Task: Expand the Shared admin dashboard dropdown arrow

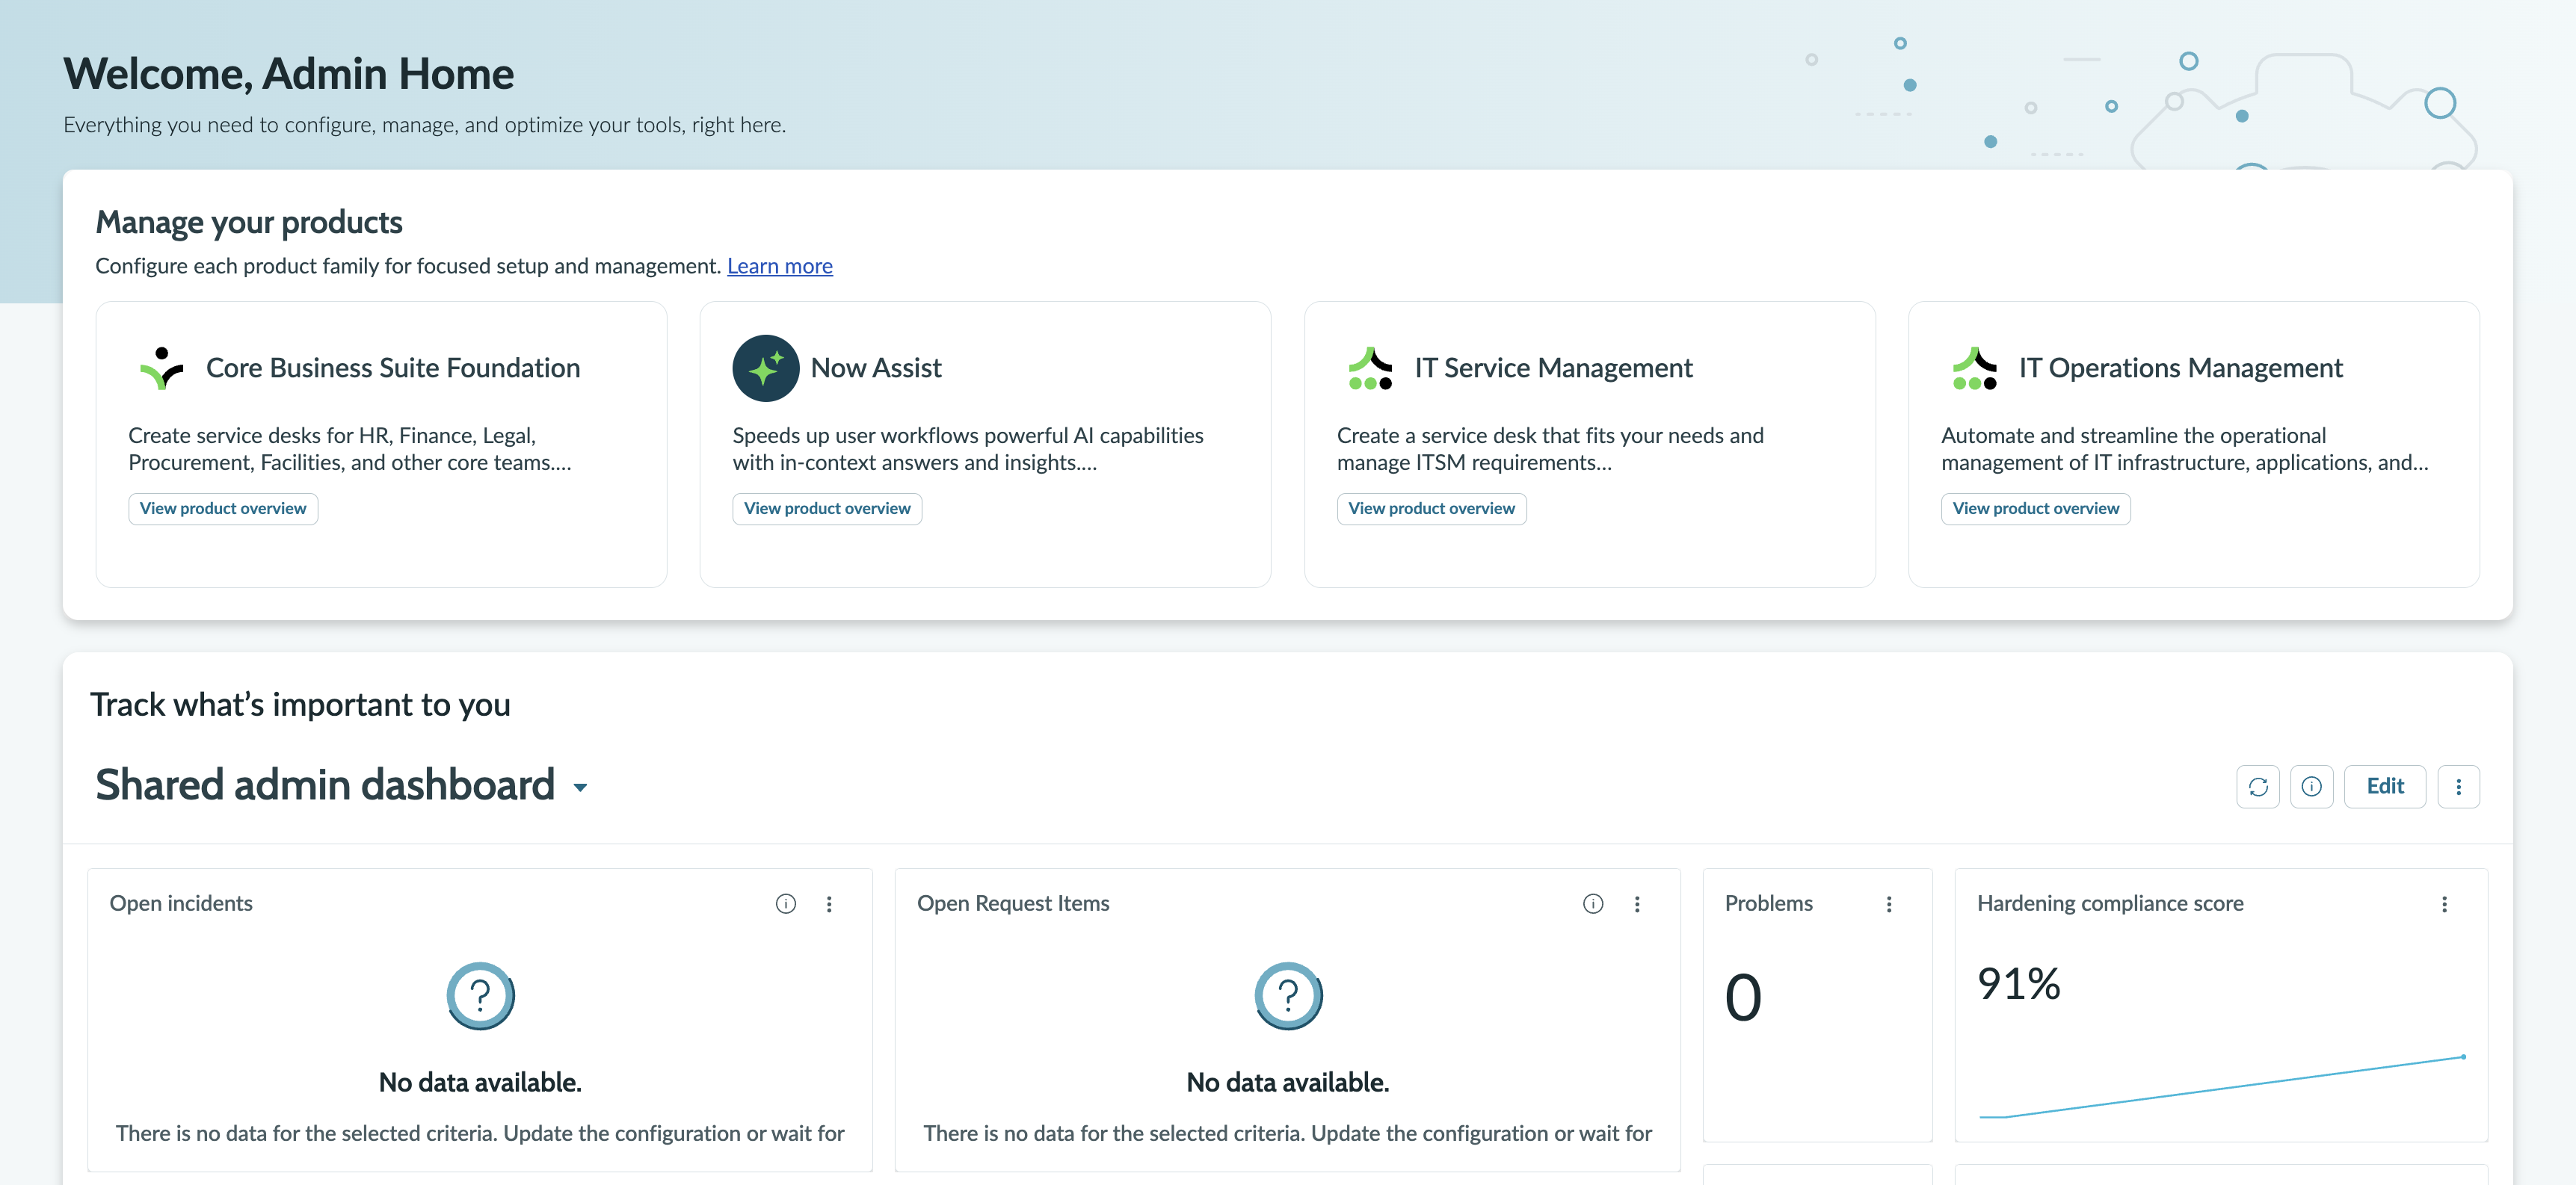Action: pos(580,788)
